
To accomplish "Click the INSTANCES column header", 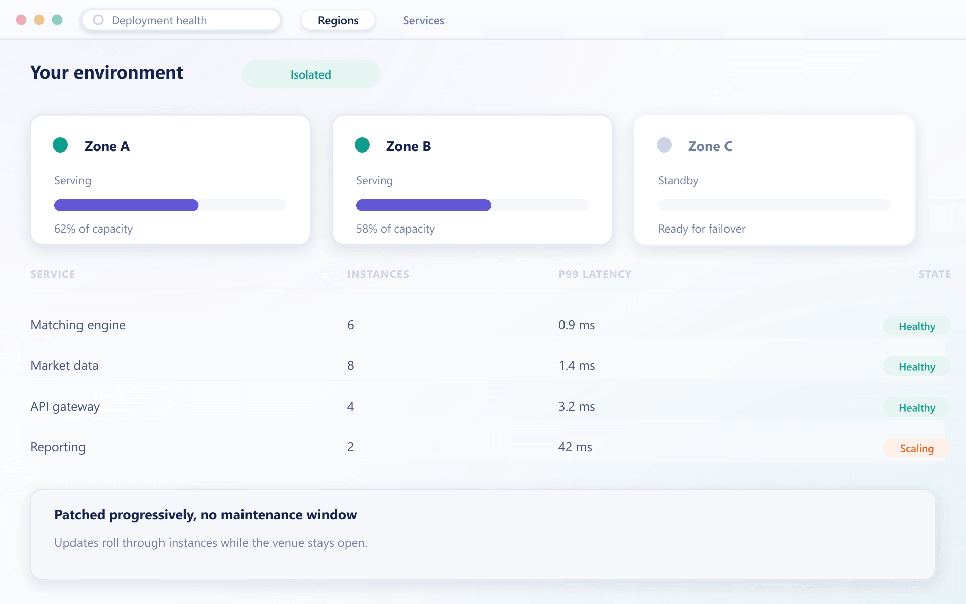I will (x=378, y=274).
